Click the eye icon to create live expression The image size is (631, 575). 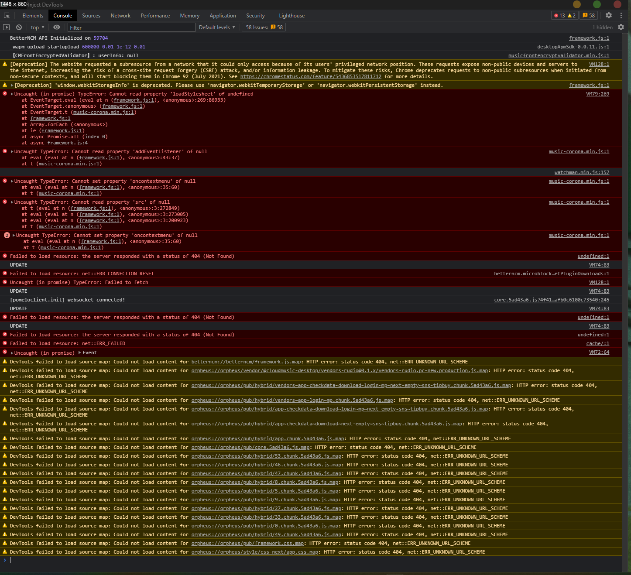tap(57, 27)
